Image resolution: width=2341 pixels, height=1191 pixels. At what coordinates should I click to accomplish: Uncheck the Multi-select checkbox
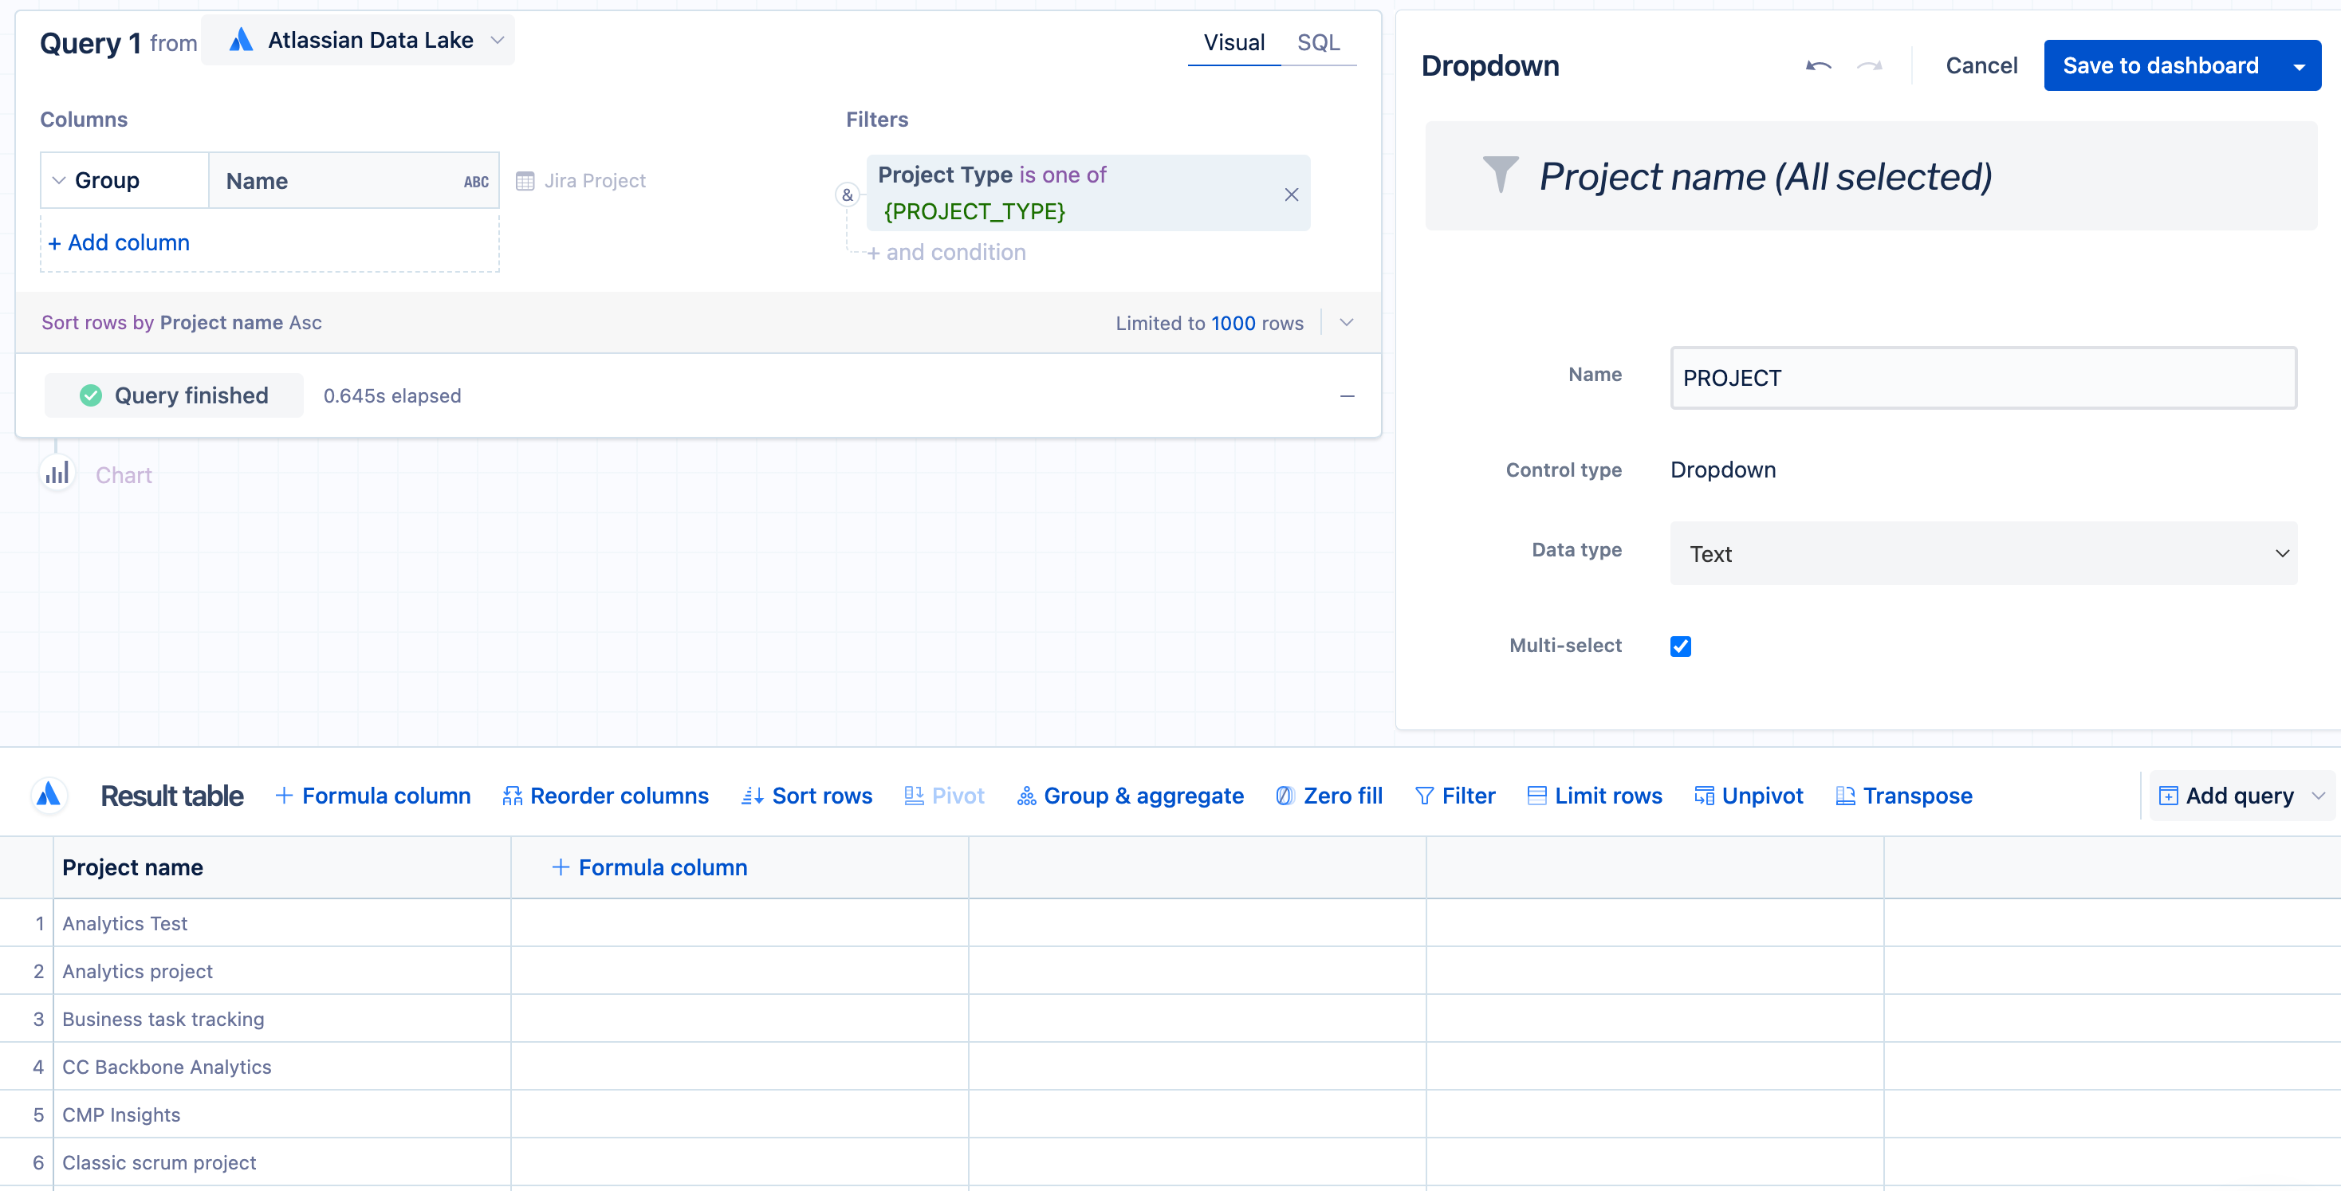[x=1680, y=646]
